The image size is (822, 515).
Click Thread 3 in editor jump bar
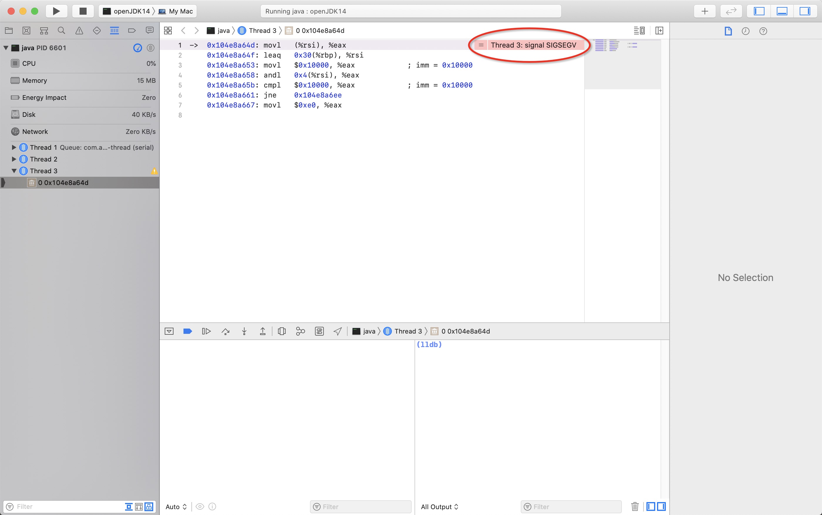coord(257,31)
